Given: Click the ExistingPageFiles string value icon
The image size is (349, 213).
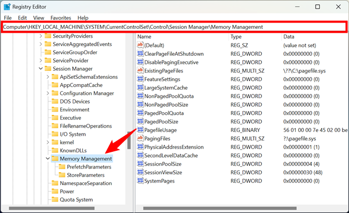Looking at the screenshot, I should coord(140,70).
